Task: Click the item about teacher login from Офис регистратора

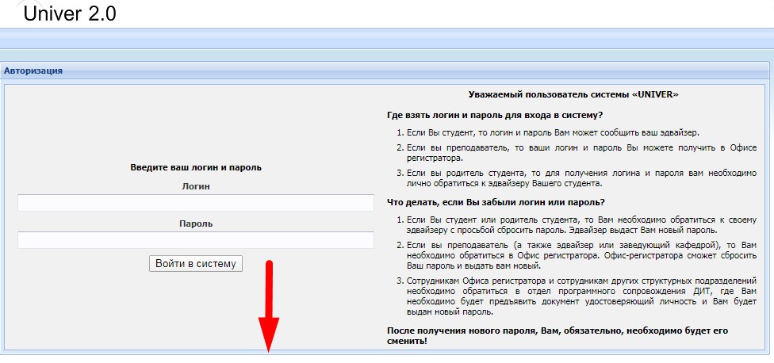Action: tap(579, 153)
